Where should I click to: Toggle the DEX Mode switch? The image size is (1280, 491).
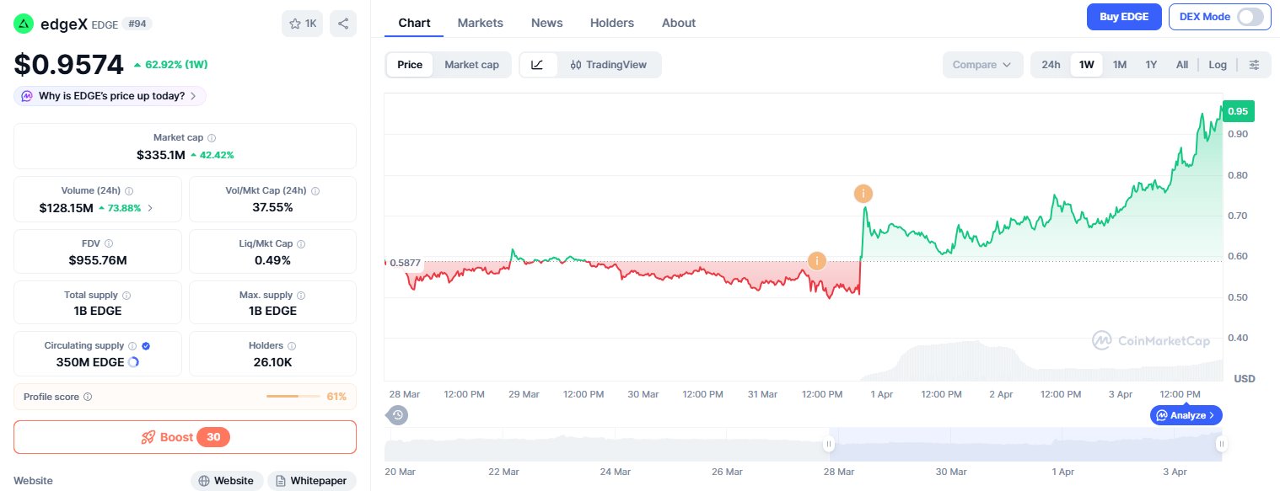1250,17
